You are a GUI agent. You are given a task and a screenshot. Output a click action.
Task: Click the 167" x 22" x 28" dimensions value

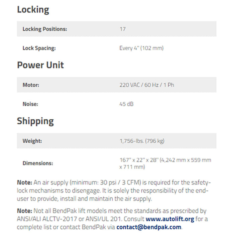165,163
